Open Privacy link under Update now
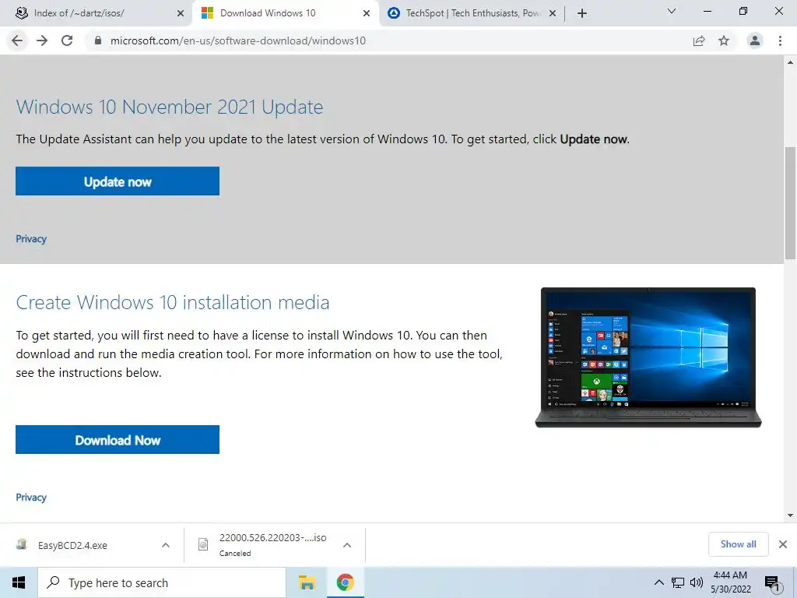The height and width of the screenshot is (598, 797). pos(31,238)
